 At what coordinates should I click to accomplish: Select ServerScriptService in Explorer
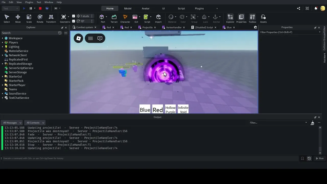tap(21, 68)
